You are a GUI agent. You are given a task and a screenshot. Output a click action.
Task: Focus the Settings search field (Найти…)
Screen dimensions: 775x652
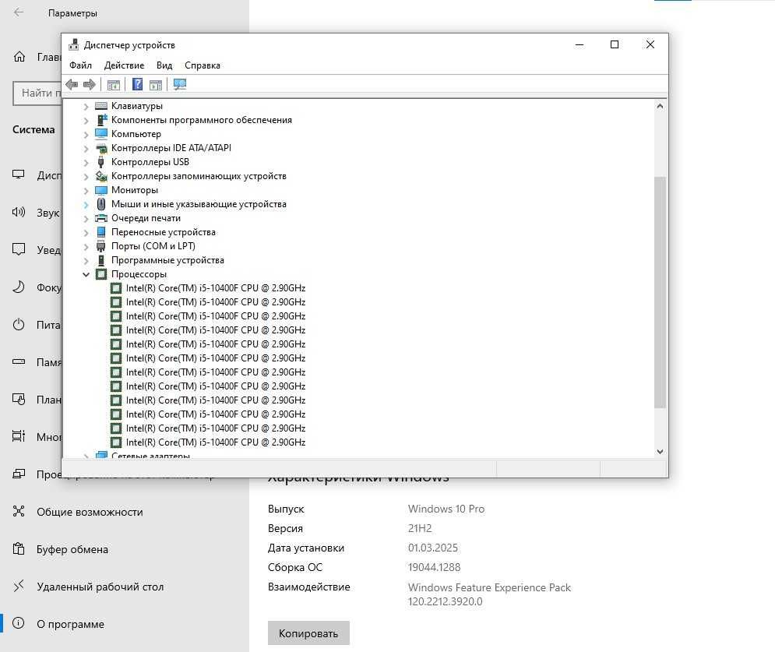[x=37, y=93]
